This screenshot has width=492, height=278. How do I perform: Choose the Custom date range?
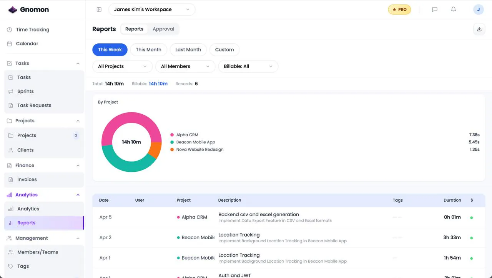point(224,49)
